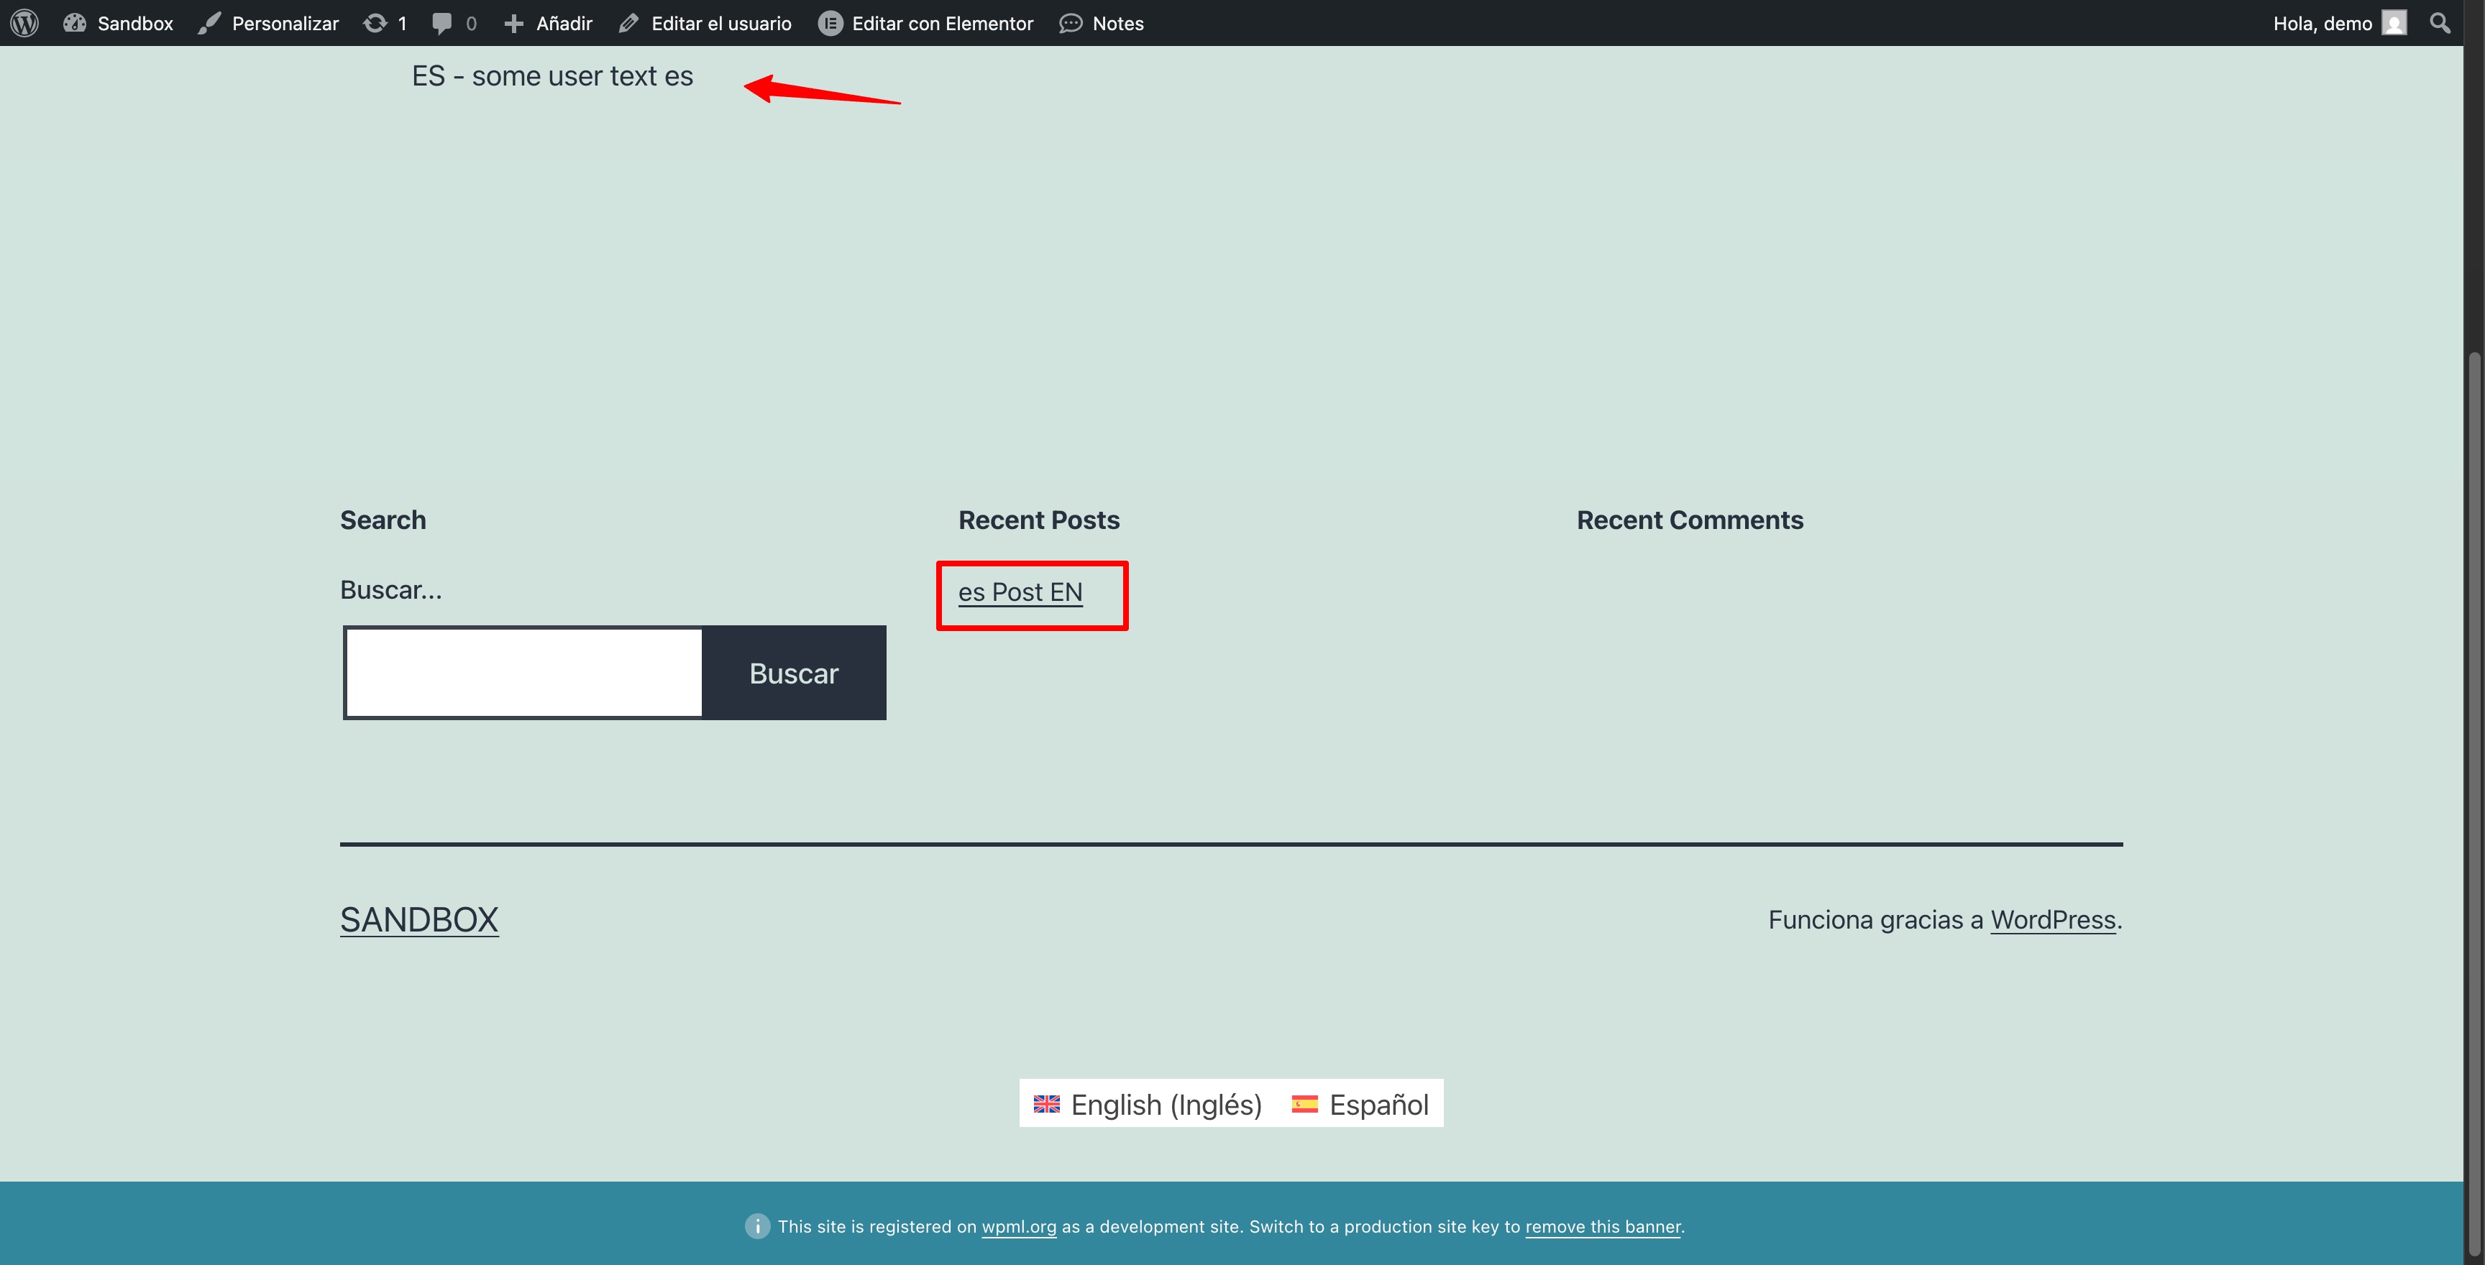The height and width of the screenshot is (1265, 2485).
Task: Click the dark Buscar search button
Action: coord(794,672)
